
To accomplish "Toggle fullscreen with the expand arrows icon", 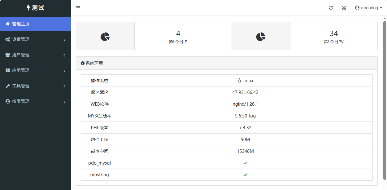I will tap(344, 8).
